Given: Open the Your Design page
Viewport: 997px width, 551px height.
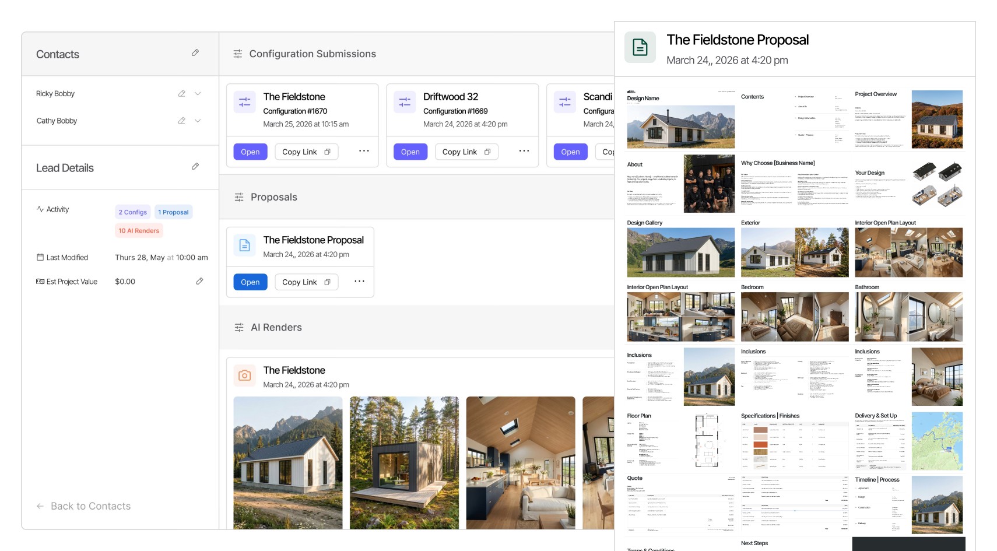Looking at the screenshot, I should (x=909, y=184).
